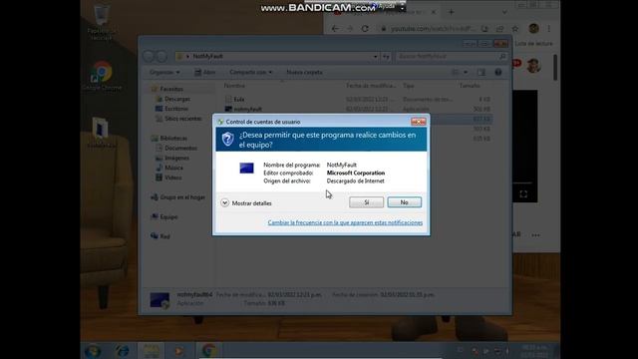Open the Recycle Bin desktop icon
Image resolution: width=638 pixels, height=359 pixels.
click(101, 22)
